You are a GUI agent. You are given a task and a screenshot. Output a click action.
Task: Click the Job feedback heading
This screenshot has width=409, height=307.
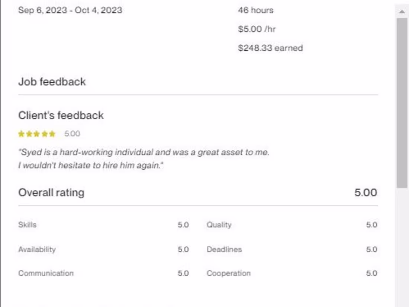point(52,82)
